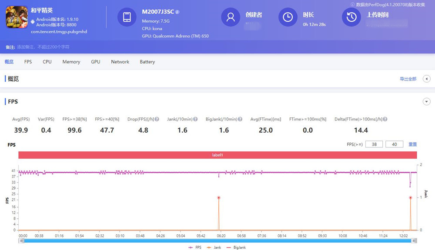The image size is (435, 250).
Task: Click the info icon beside PerfDog version text
Action: (x=352, y=4)
